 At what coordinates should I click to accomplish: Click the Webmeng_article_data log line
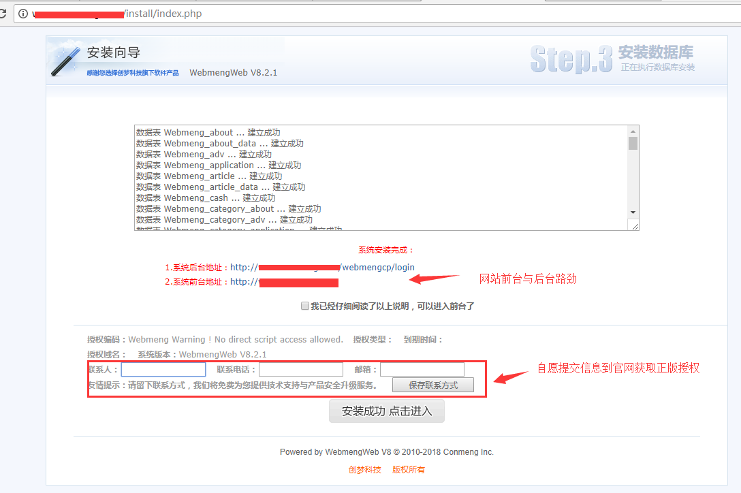(x=221, y=187)
